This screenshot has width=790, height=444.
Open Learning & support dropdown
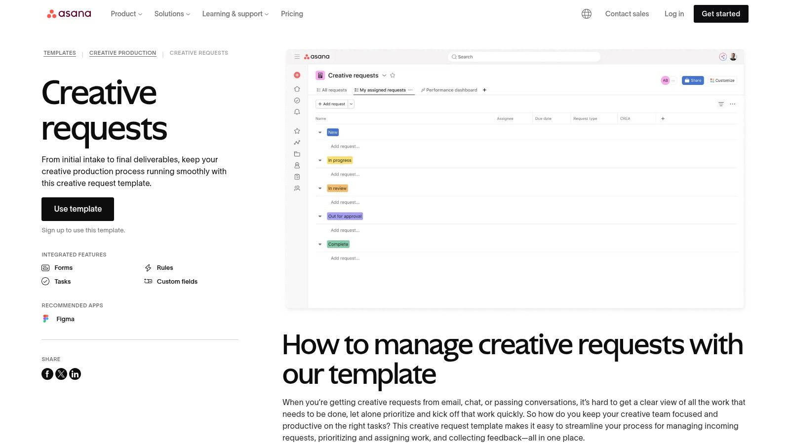235,14
